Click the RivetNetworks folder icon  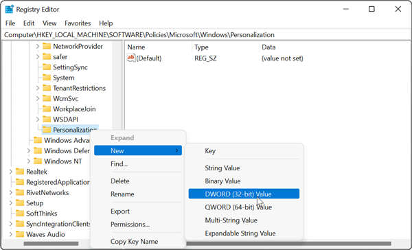pyautogui.click(x=20, y=192)
